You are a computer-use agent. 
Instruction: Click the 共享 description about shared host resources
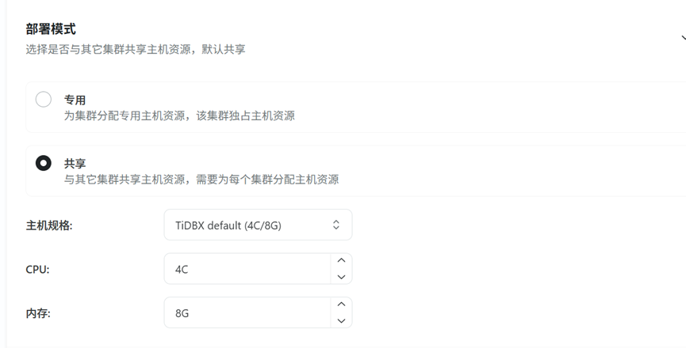click(x=201, y=180)
